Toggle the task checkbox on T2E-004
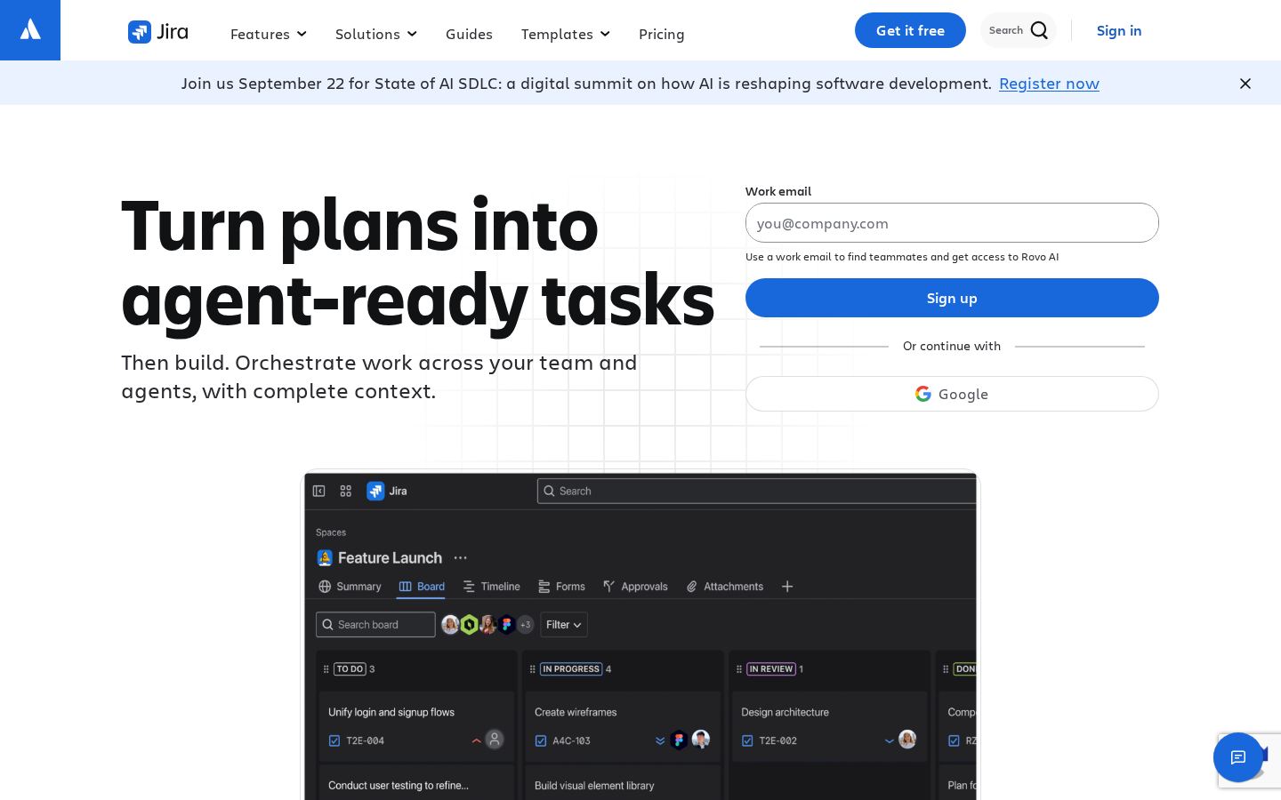 point(334,740)
